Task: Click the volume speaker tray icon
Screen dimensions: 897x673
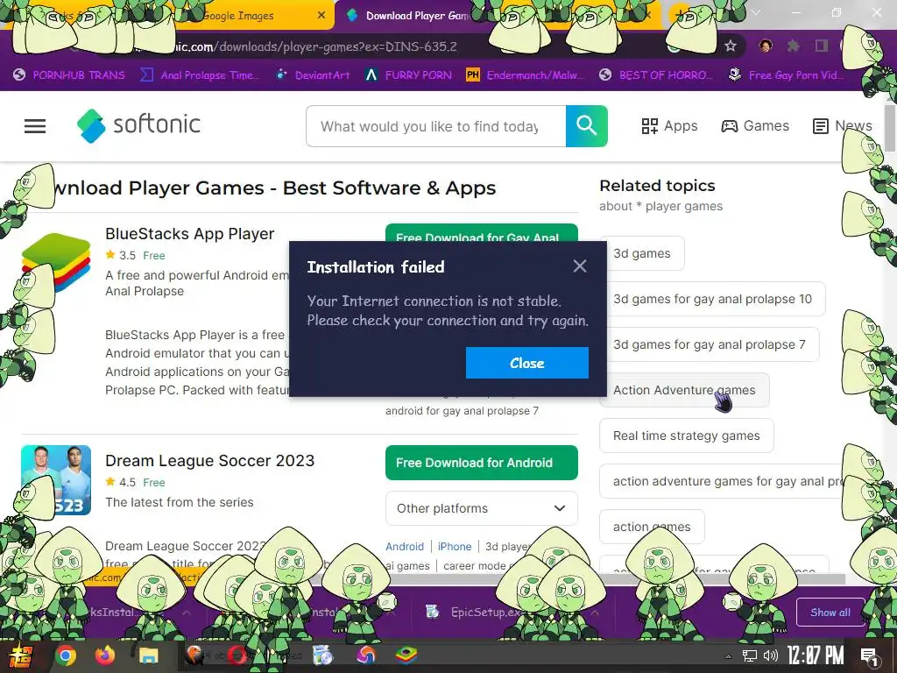Action: click(x=771, y=656)
